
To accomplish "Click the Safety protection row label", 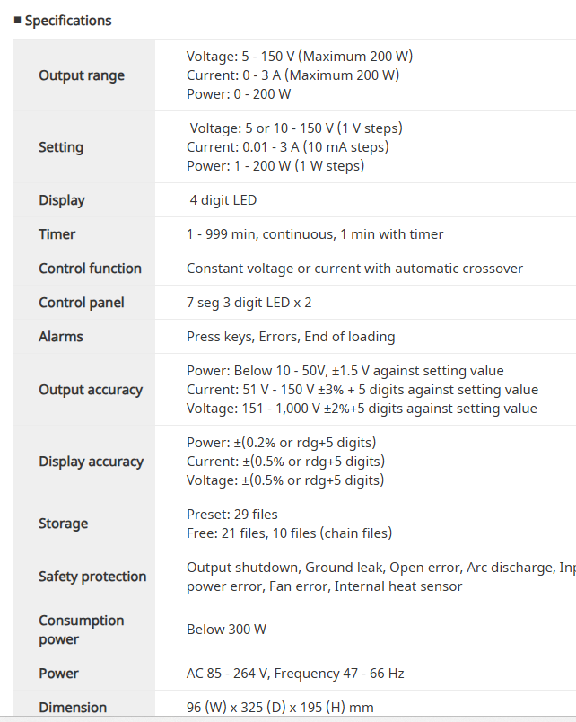I will click(92, 577).
